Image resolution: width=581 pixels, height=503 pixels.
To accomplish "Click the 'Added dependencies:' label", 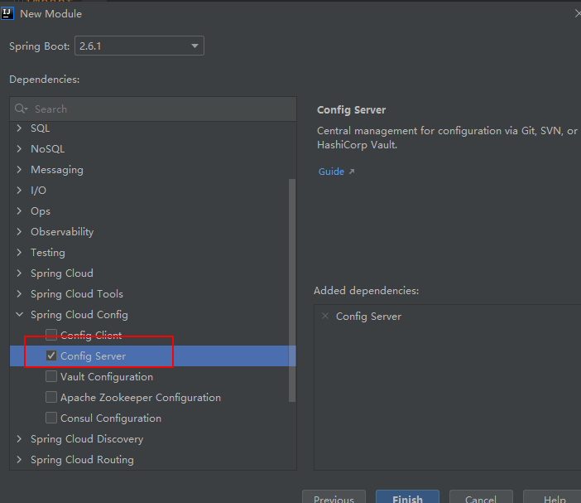I will pos(366,291).
